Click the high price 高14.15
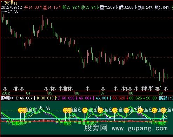 pyautogui.click(x=50, y=7)
